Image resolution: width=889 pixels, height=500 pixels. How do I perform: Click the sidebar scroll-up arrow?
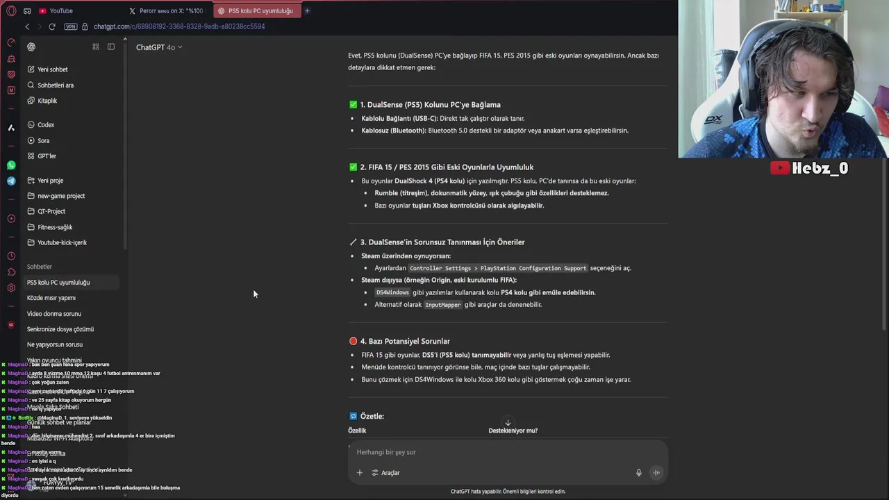(x=126, y=39)
